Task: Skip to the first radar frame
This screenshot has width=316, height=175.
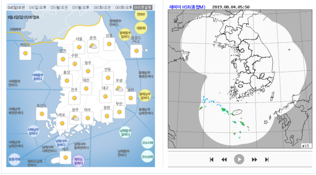Action: click(212, 160)
